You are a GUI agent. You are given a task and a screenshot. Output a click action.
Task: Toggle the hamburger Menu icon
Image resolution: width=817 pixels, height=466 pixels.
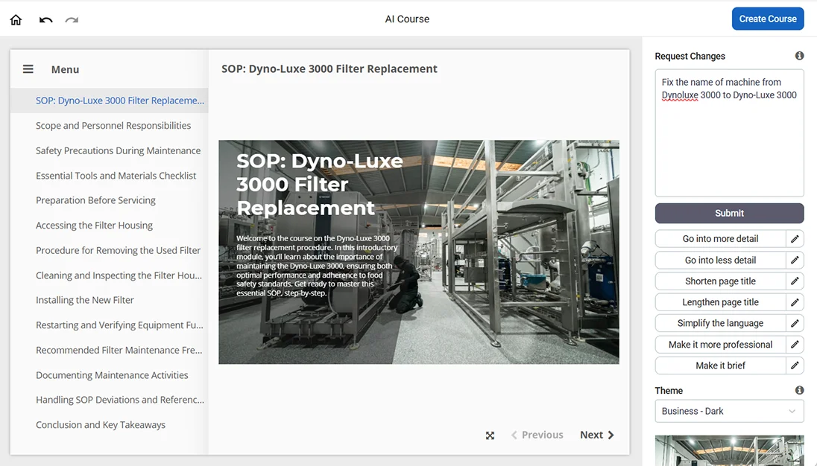[28, 69]
